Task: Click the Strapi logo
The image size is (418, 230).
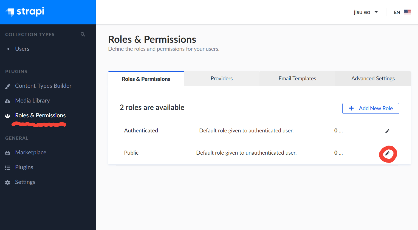Action: [25, 12]
